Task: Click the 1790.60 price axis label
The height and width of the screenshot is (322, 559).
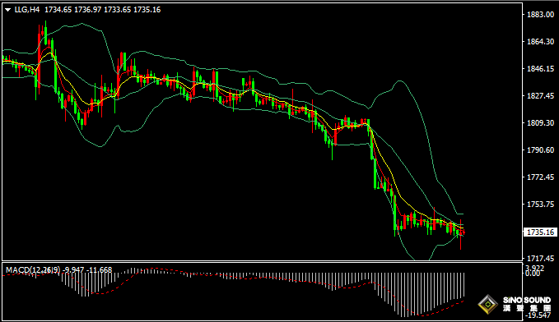Action: pos(540,149)
